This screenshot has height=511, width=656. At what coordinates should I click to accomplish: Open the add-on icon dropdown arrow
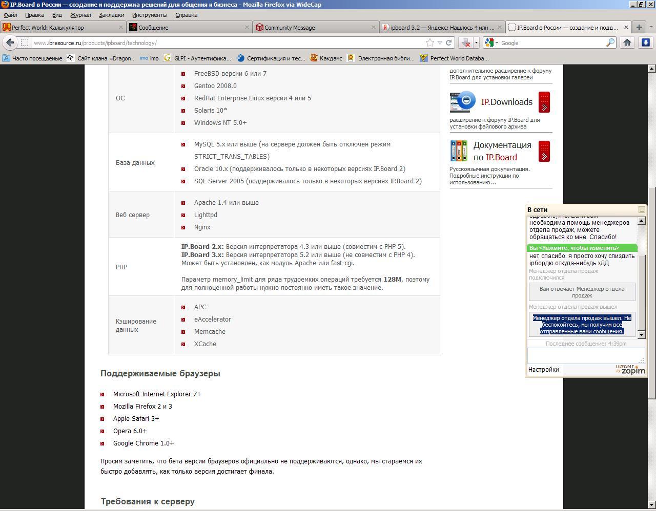coord(476,43)
